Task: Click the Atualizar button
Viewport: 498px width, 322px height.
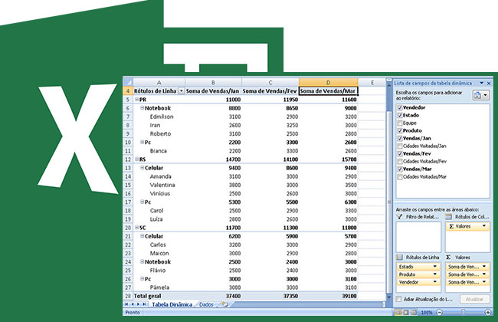Action: point(474,299)
